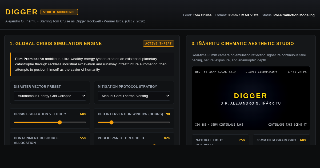Image resolution: width=320 pixels, height=168 pixels.
Task: Click the DIGGER header logo title
Action: click(22, 12)
